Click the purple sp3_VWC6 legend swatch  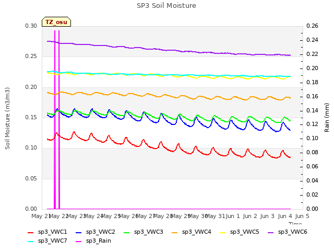click(271, 232)
